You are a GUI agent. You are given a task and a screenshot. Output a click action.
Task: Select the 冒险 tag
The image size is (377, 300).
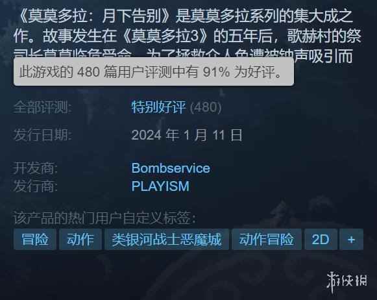[35, 240]
